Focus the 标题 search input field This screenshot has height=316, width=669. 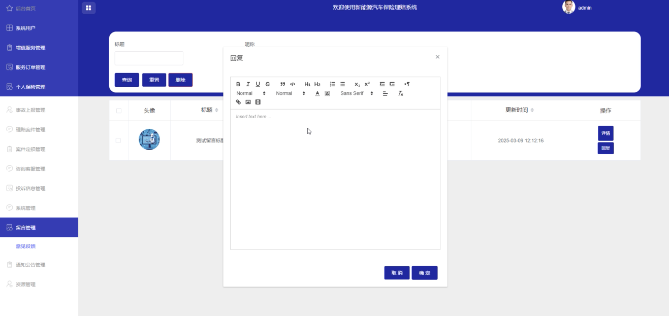[149, 58]
